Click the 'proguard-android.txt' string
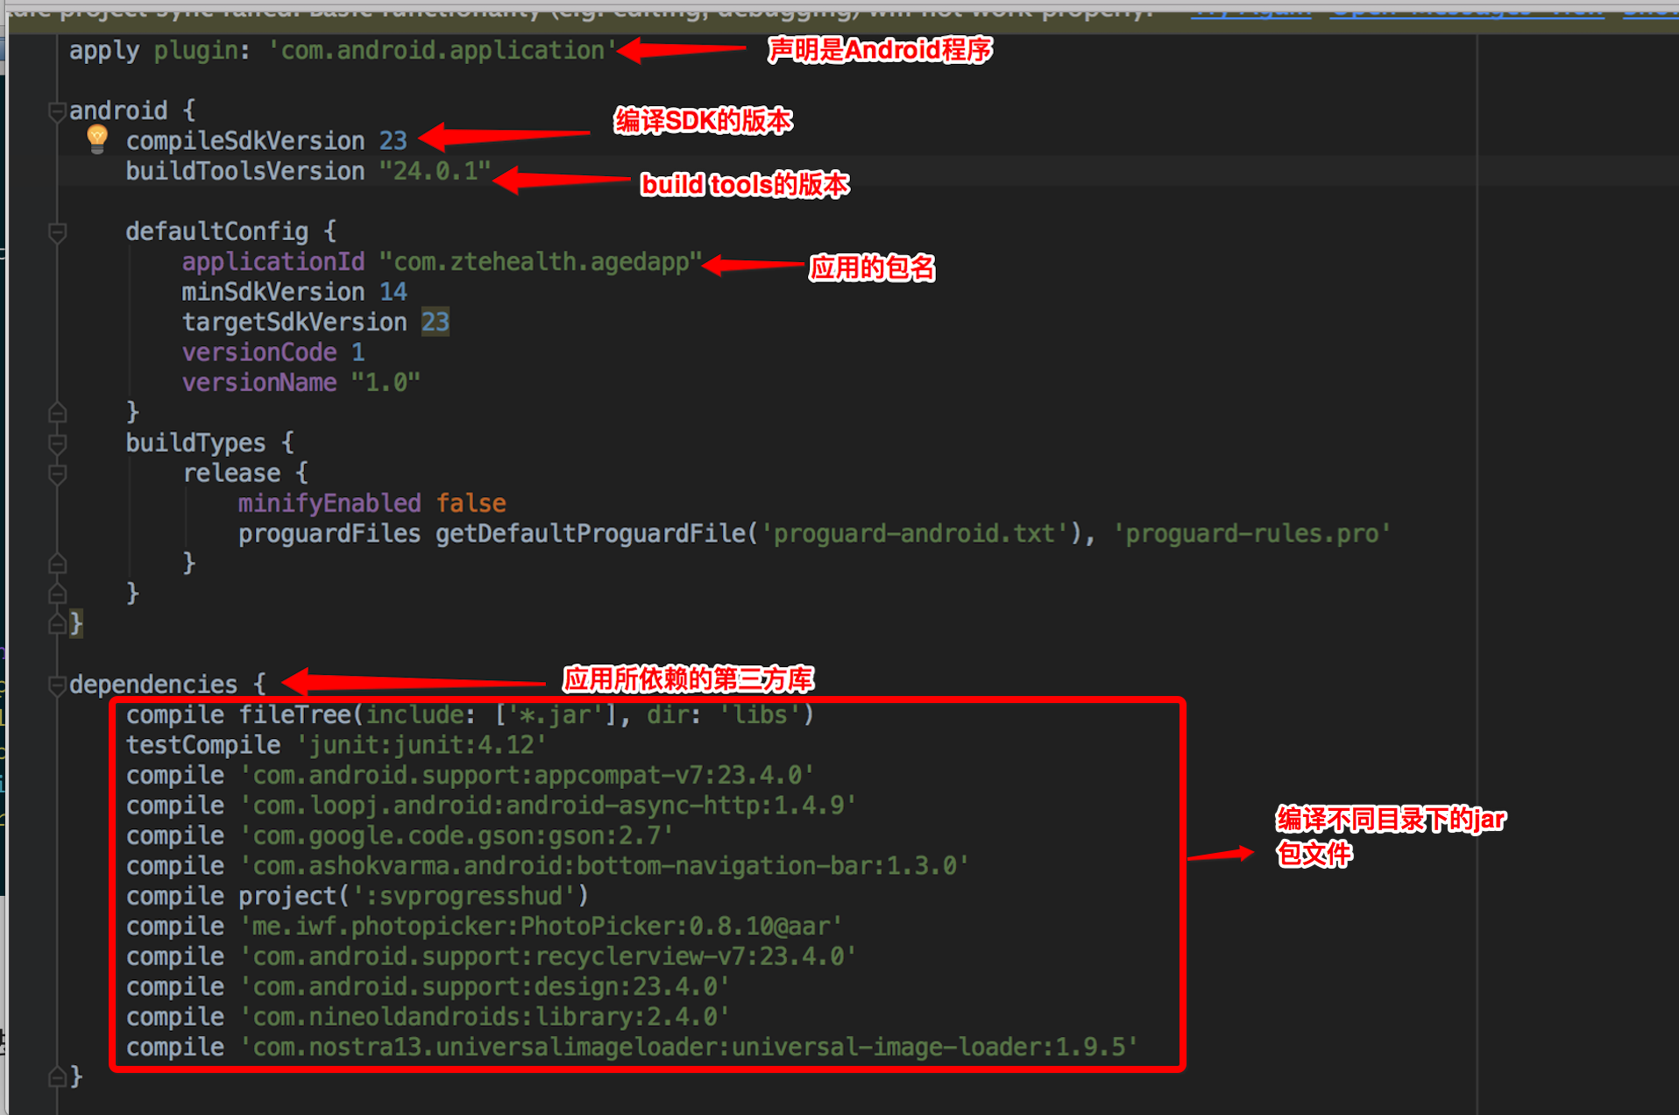This screenshot has height=1115, width=1679. pos(914,534)
